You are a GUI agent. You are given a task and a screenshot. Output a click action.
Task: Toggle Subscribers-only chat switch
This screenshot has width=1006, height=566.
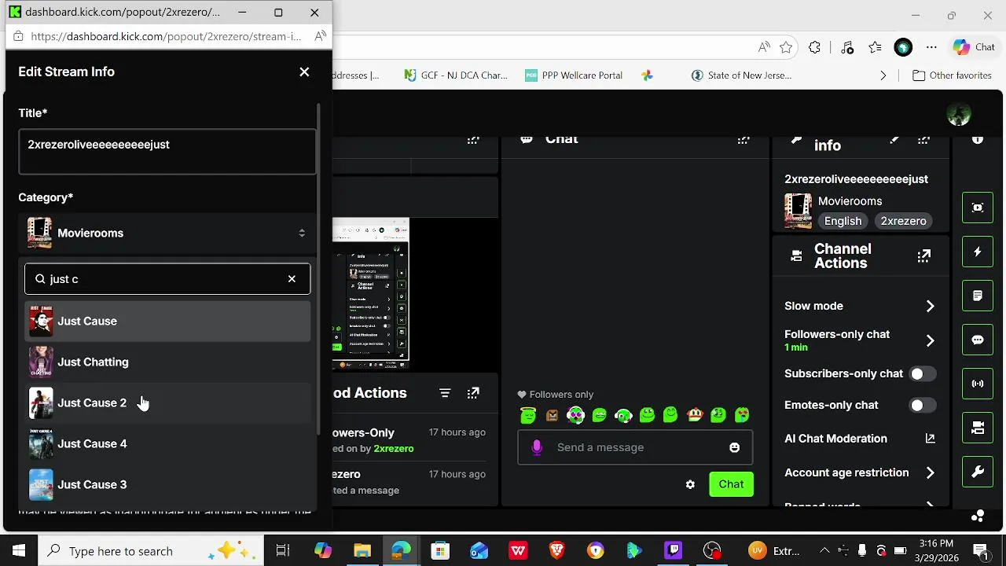[922, 373]
